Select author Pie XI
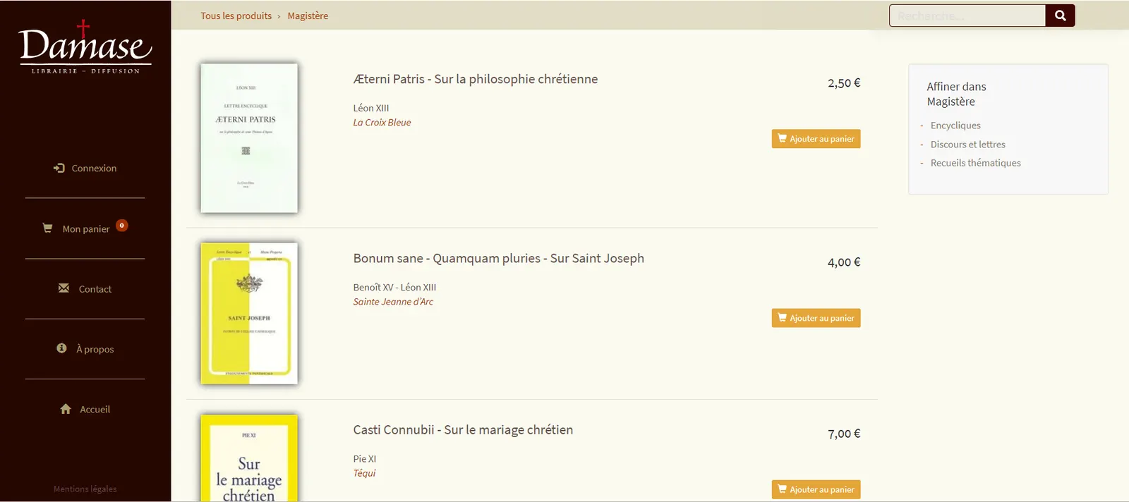 coord(365,458)
